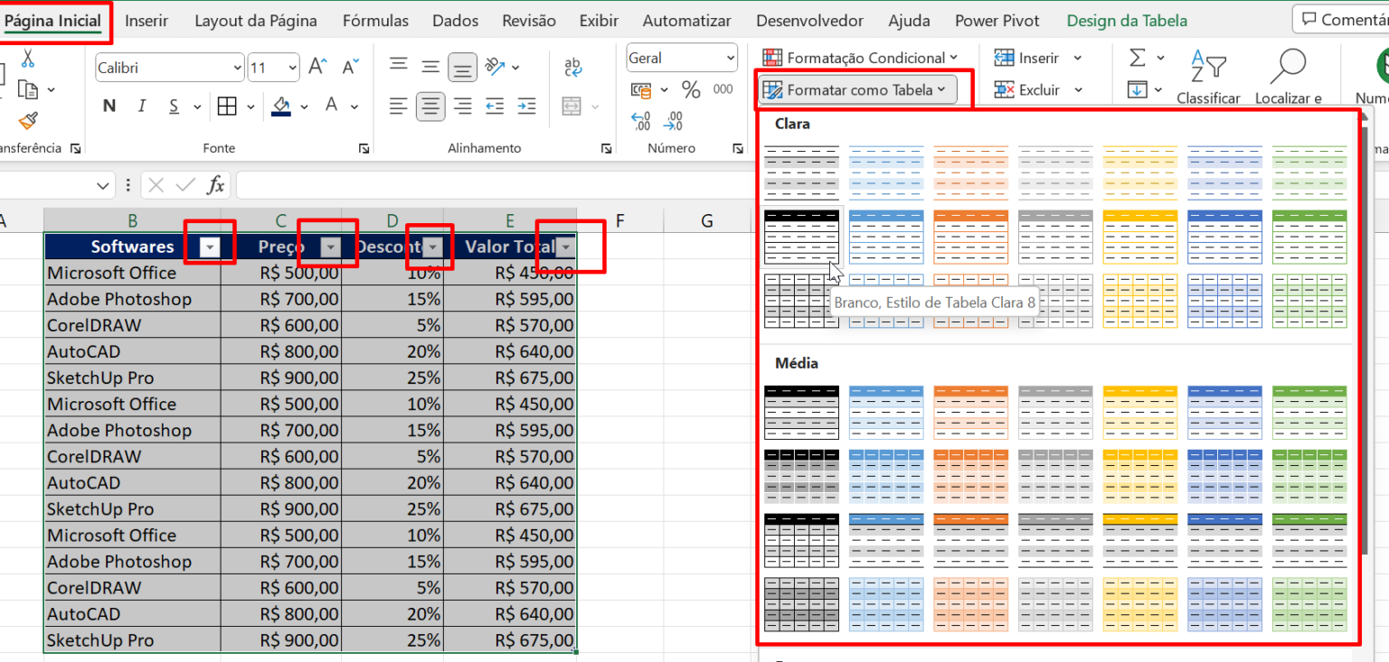Align text to top icon

click(x=398, y=66)
